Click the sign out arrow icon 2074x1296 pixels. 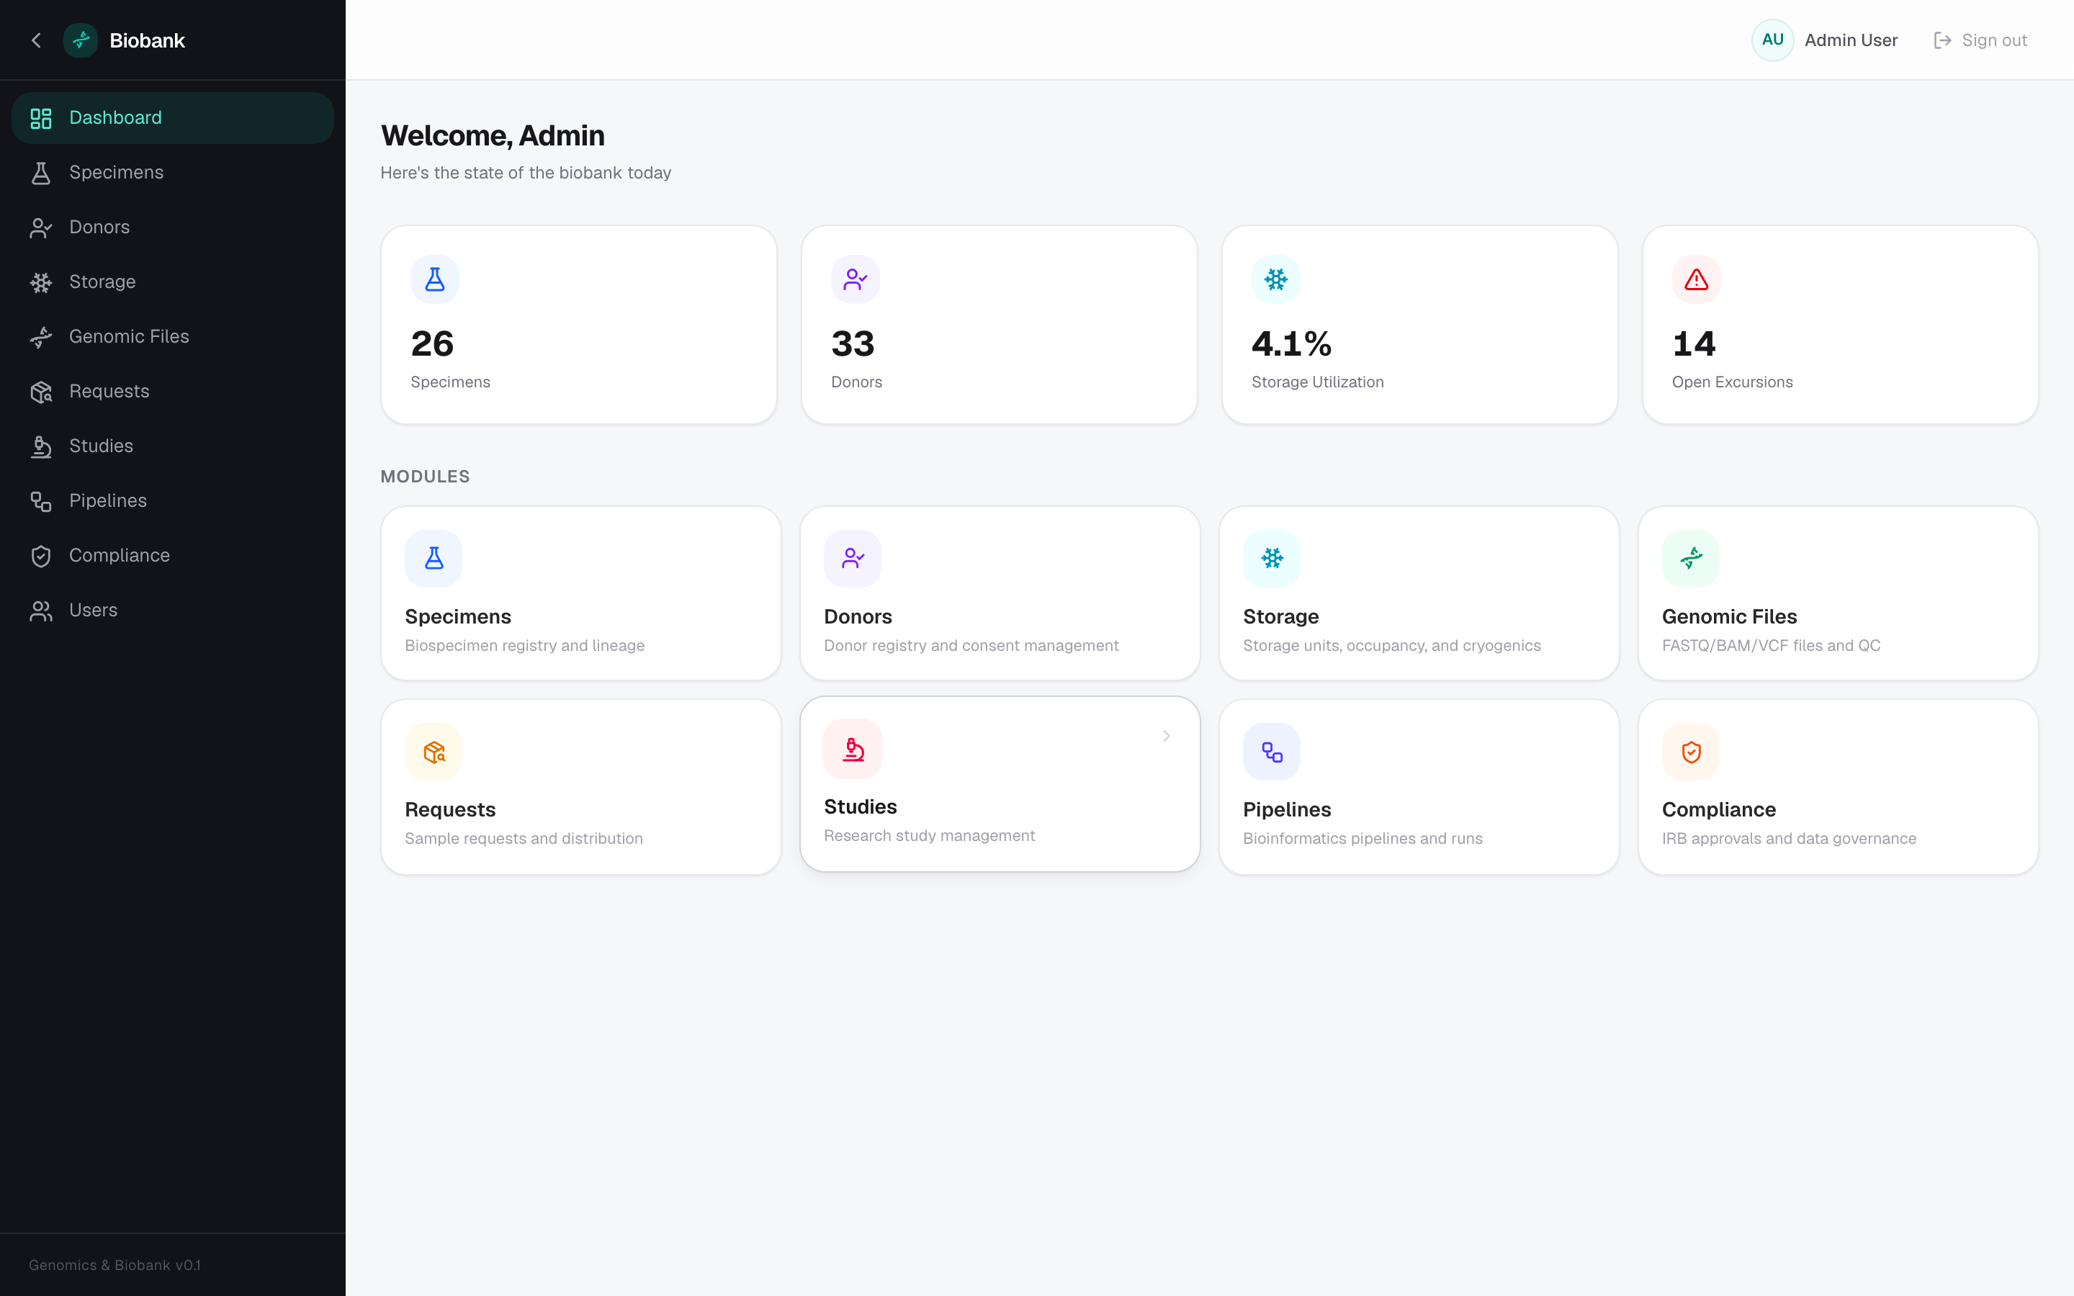point(1942,40)
